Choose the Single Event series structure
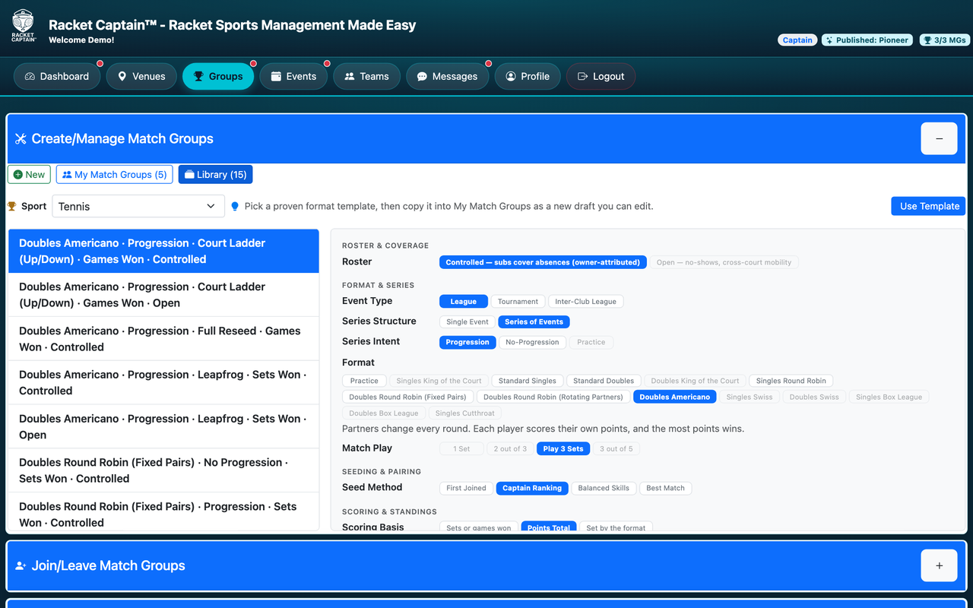 click(467, 322)
